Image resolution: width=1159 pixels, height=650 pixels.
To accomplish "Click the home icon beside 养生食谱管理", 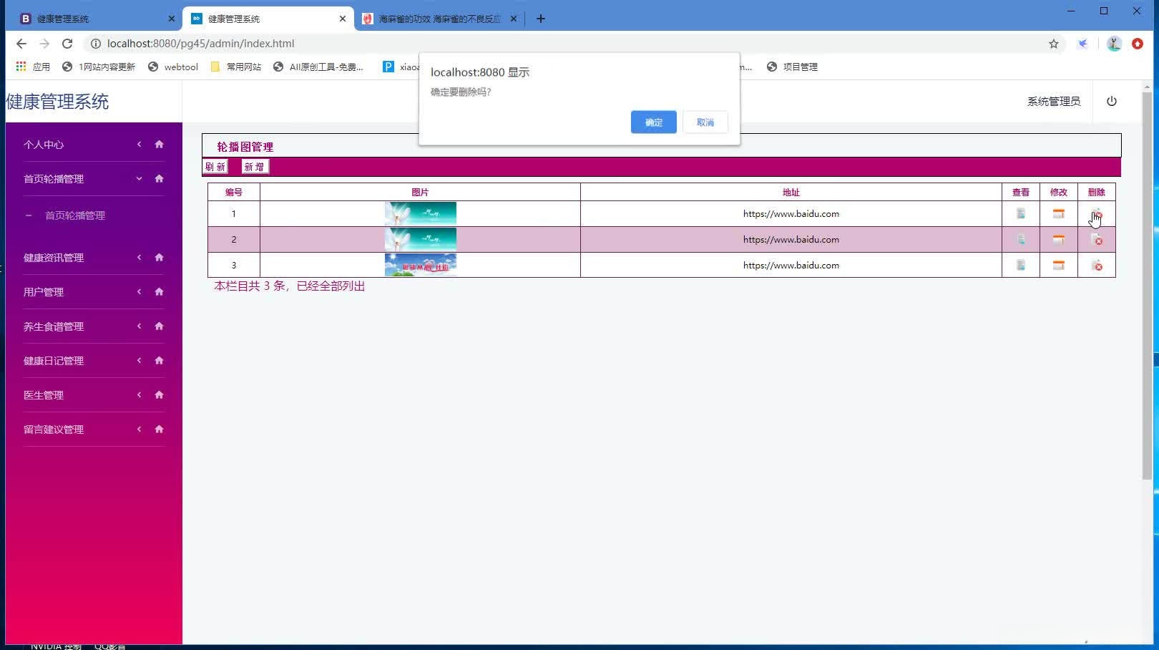I will pyautogui.click(x=159, y=326).
